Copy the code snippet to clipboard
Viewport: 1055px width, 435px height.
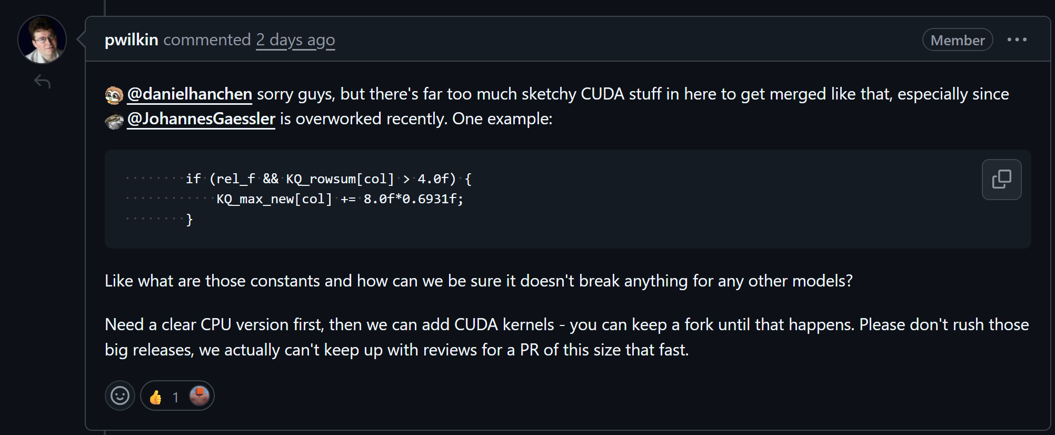[1001, 180]
